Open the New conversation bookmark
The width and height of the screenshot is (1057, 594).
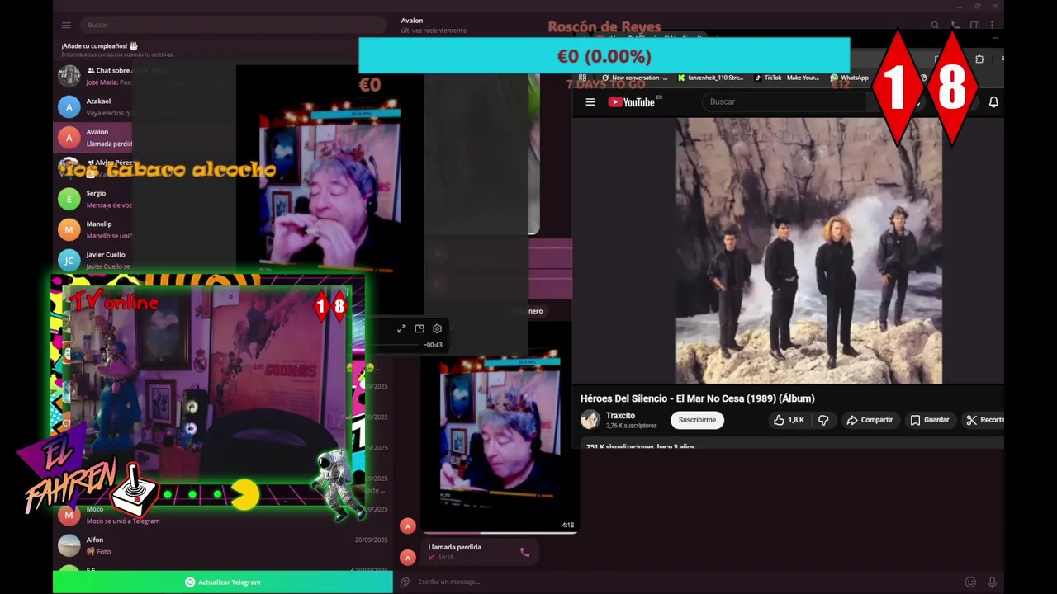click(634, 78)
